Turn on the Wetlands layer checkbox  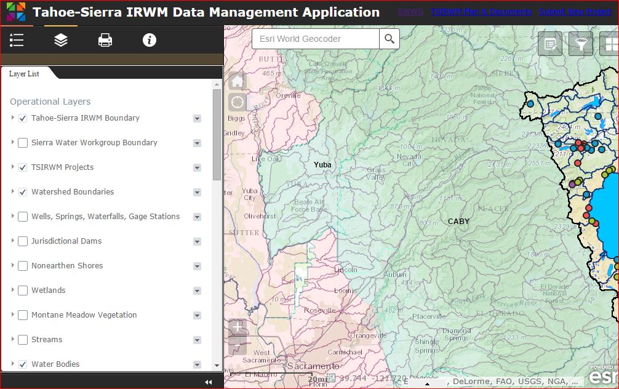point(23,291)
